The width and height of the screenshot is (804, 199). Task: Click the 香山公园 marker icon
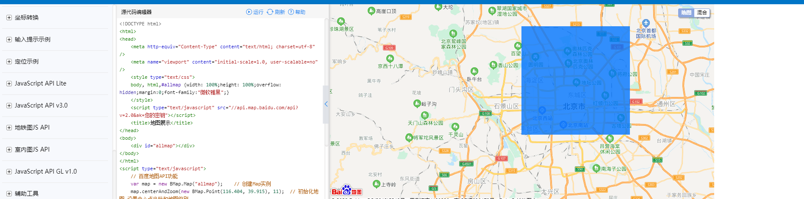[493, 65]
